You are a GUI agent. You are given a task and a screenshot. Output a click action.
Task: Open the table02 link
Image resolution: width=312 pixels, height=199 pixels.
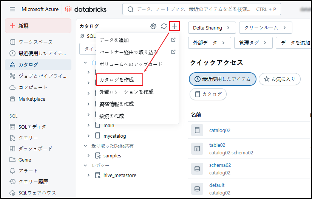coord(217,145)
